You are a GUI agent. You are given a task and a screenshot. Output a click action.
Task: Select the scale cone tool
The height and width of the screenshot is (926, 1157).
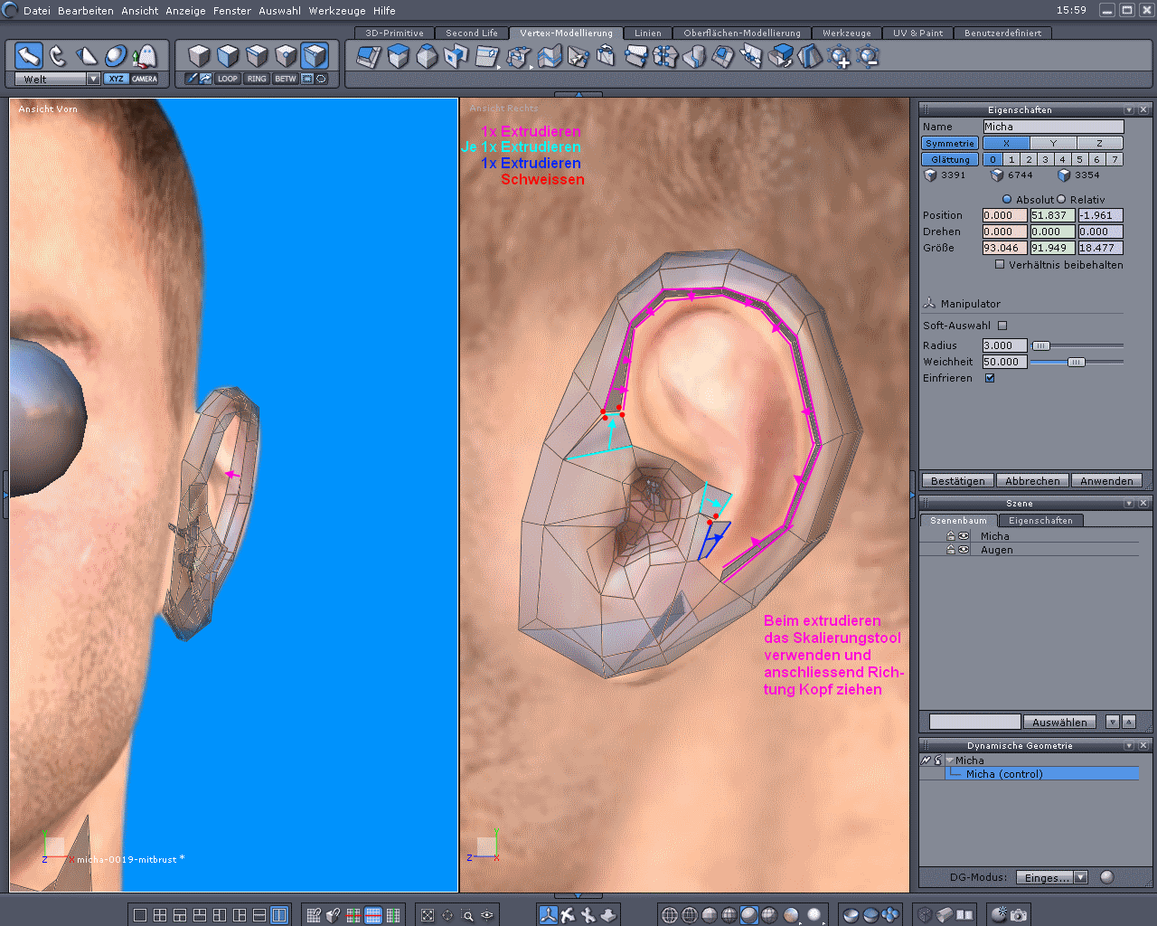[x=87, y=56]
